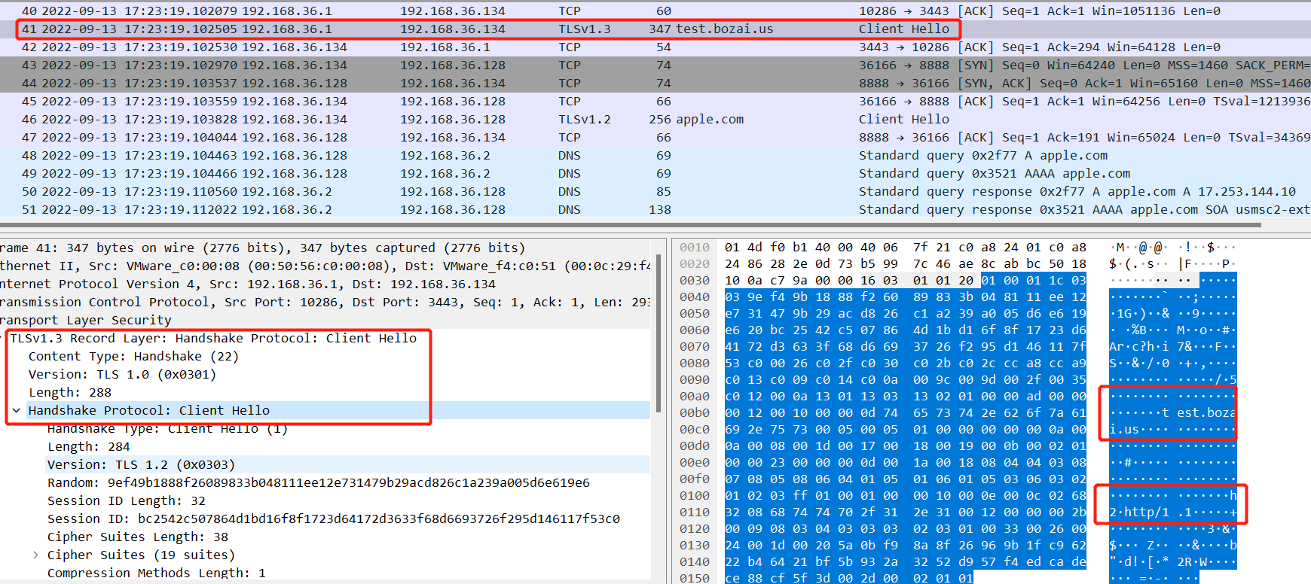Select packet 48 DNS query A apple.com
This screenshot has width=1311, height=584.
coord(655,155)
